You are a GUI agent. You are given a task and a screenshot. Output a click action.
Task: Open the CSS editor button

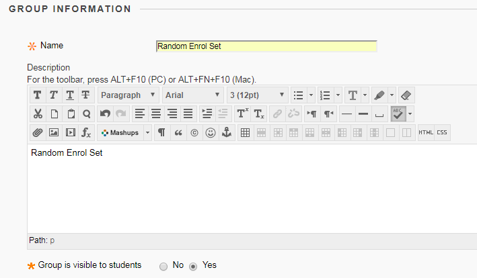(442, 133)
